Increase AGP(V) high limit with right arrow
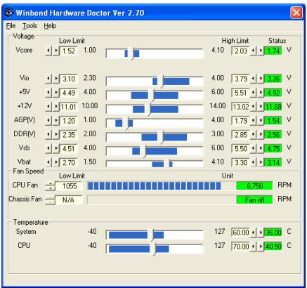This screenshot has height=288, width=307. click(261, 121)
